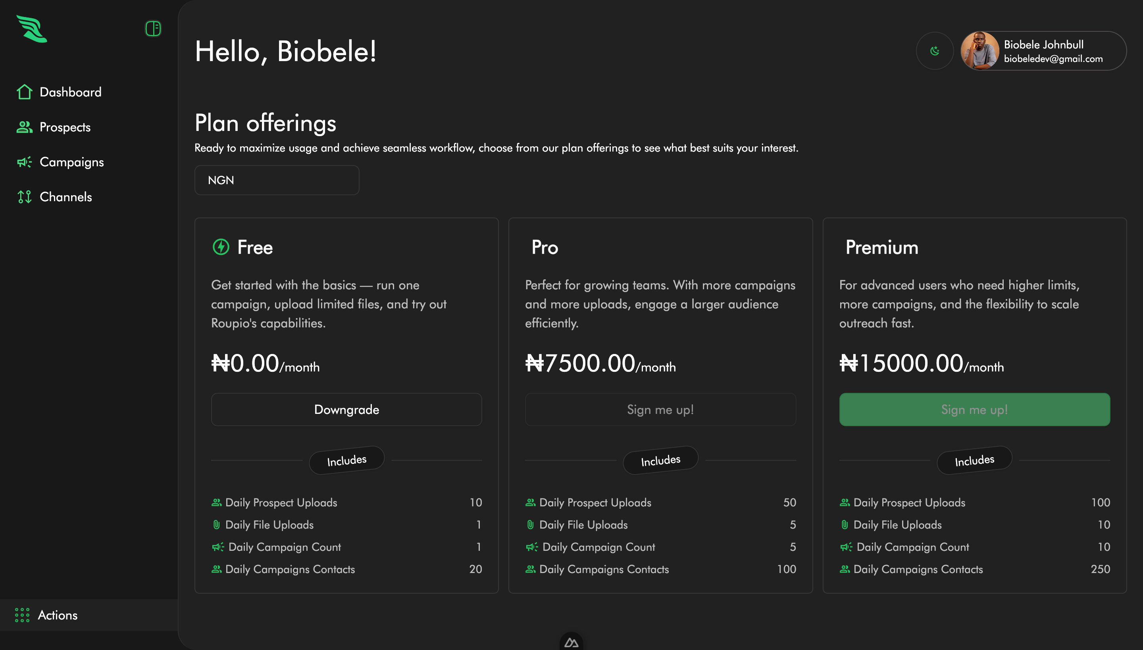Open Channels arrows icon
The width and height of the screenshot is (1143, 650).
coord(25,197)
